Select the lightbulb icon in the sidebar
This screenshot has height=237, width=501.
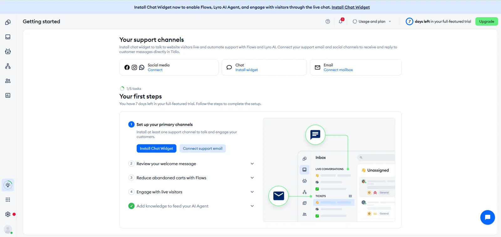pyautogui.click(x=8, y=185)
